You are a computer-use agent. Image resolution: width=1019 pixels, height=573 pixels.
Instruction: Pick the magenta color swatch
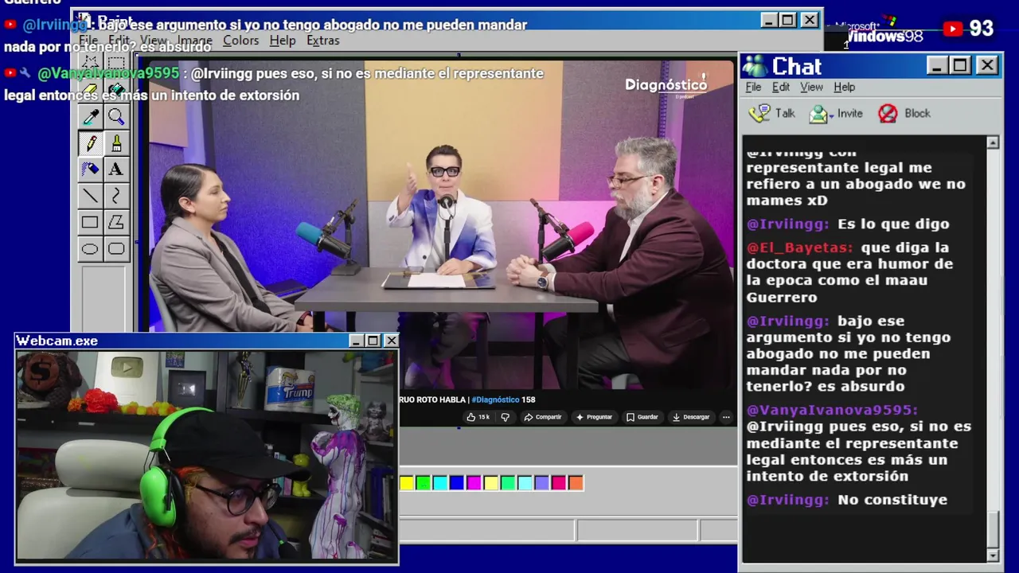coord(474,482)
